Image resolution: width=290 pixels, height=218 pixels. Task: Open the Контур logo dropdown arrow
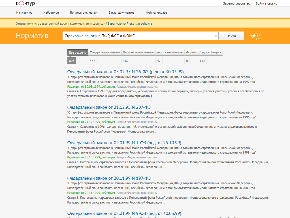[x=37, y=4]
